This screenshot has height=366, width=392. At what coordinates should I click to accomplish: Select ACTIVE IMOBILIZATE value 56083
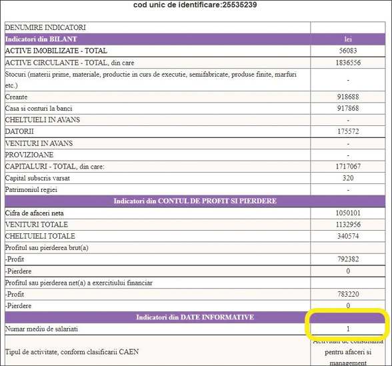(348, 51)
